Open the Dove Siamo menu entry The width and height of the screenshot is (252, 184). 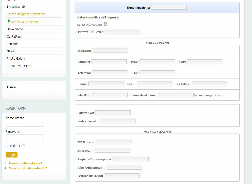15,29
